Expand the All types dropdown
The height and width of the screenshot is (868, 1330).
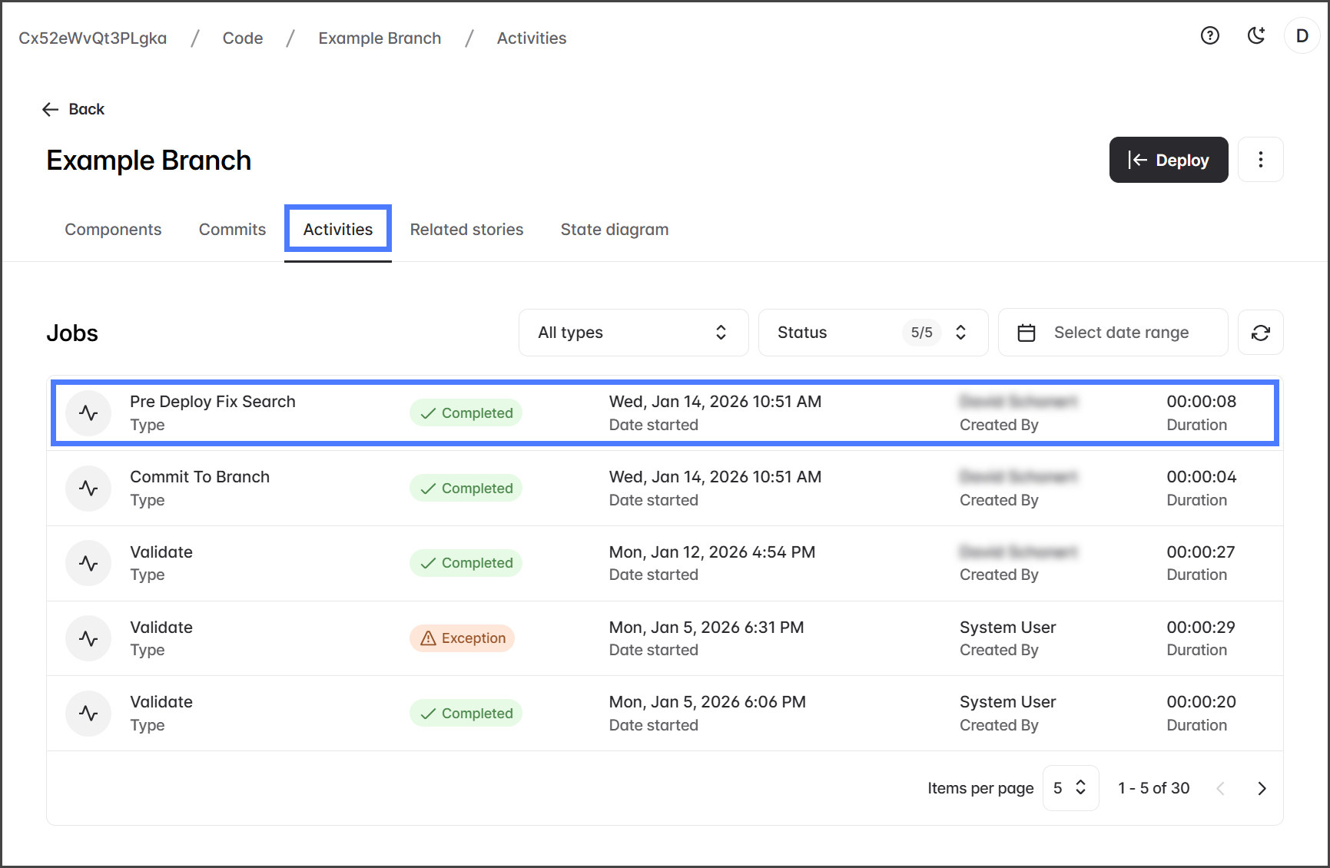click(633, 333)
